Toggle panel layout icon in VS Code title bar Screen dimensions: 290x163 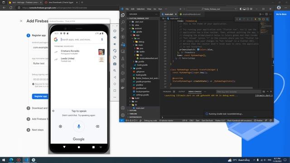click(244, 9)
